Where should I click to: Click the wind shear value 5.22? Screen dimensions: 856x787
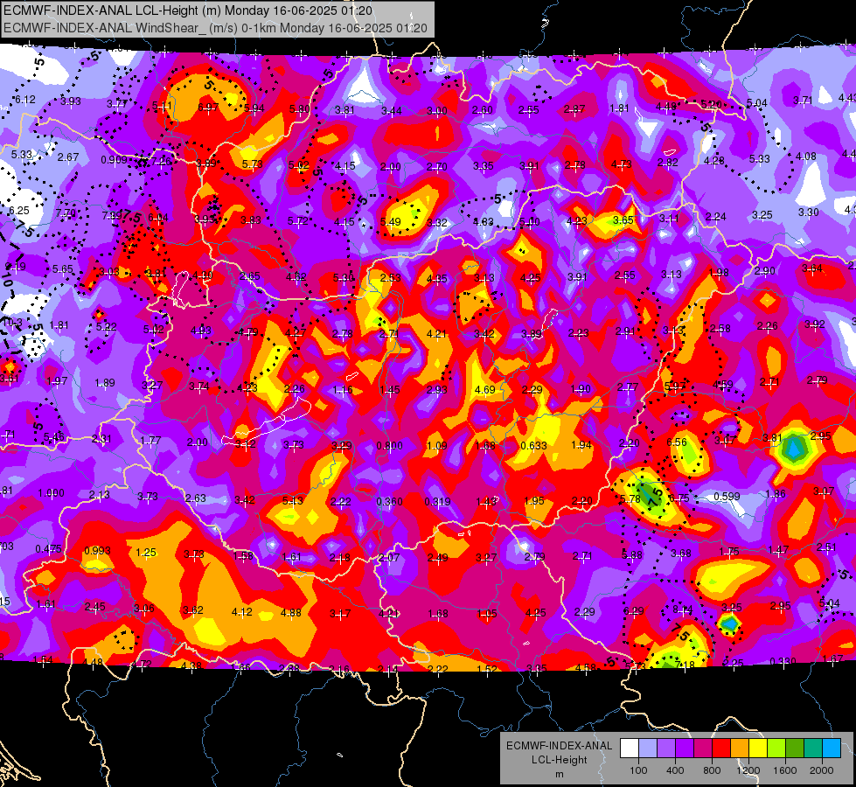click(107, 326)
